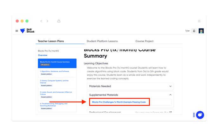Viewport: 218px width, 136px height.
Task: Open the browser settings sliders icon
Action: (x=199, y=21)
